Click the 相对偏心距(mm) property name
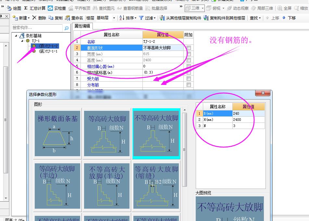Screen dimensions: 309x221 (101, 66)
